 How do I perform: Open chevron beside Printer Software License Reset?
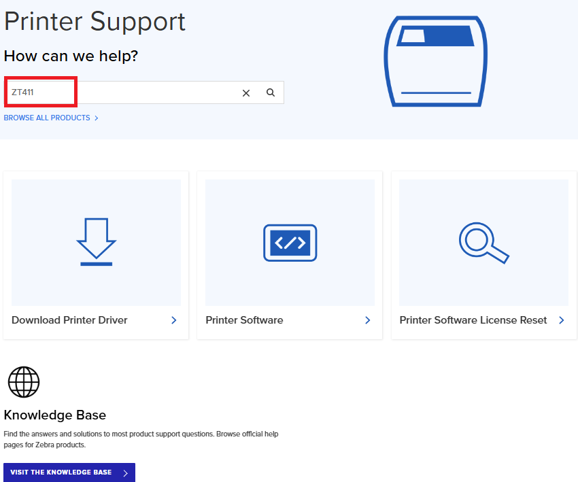[x=562, y=320]
